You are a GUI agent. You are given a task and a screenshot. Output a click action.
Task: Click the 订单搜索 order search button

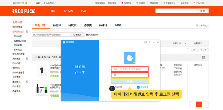point(77,35)
